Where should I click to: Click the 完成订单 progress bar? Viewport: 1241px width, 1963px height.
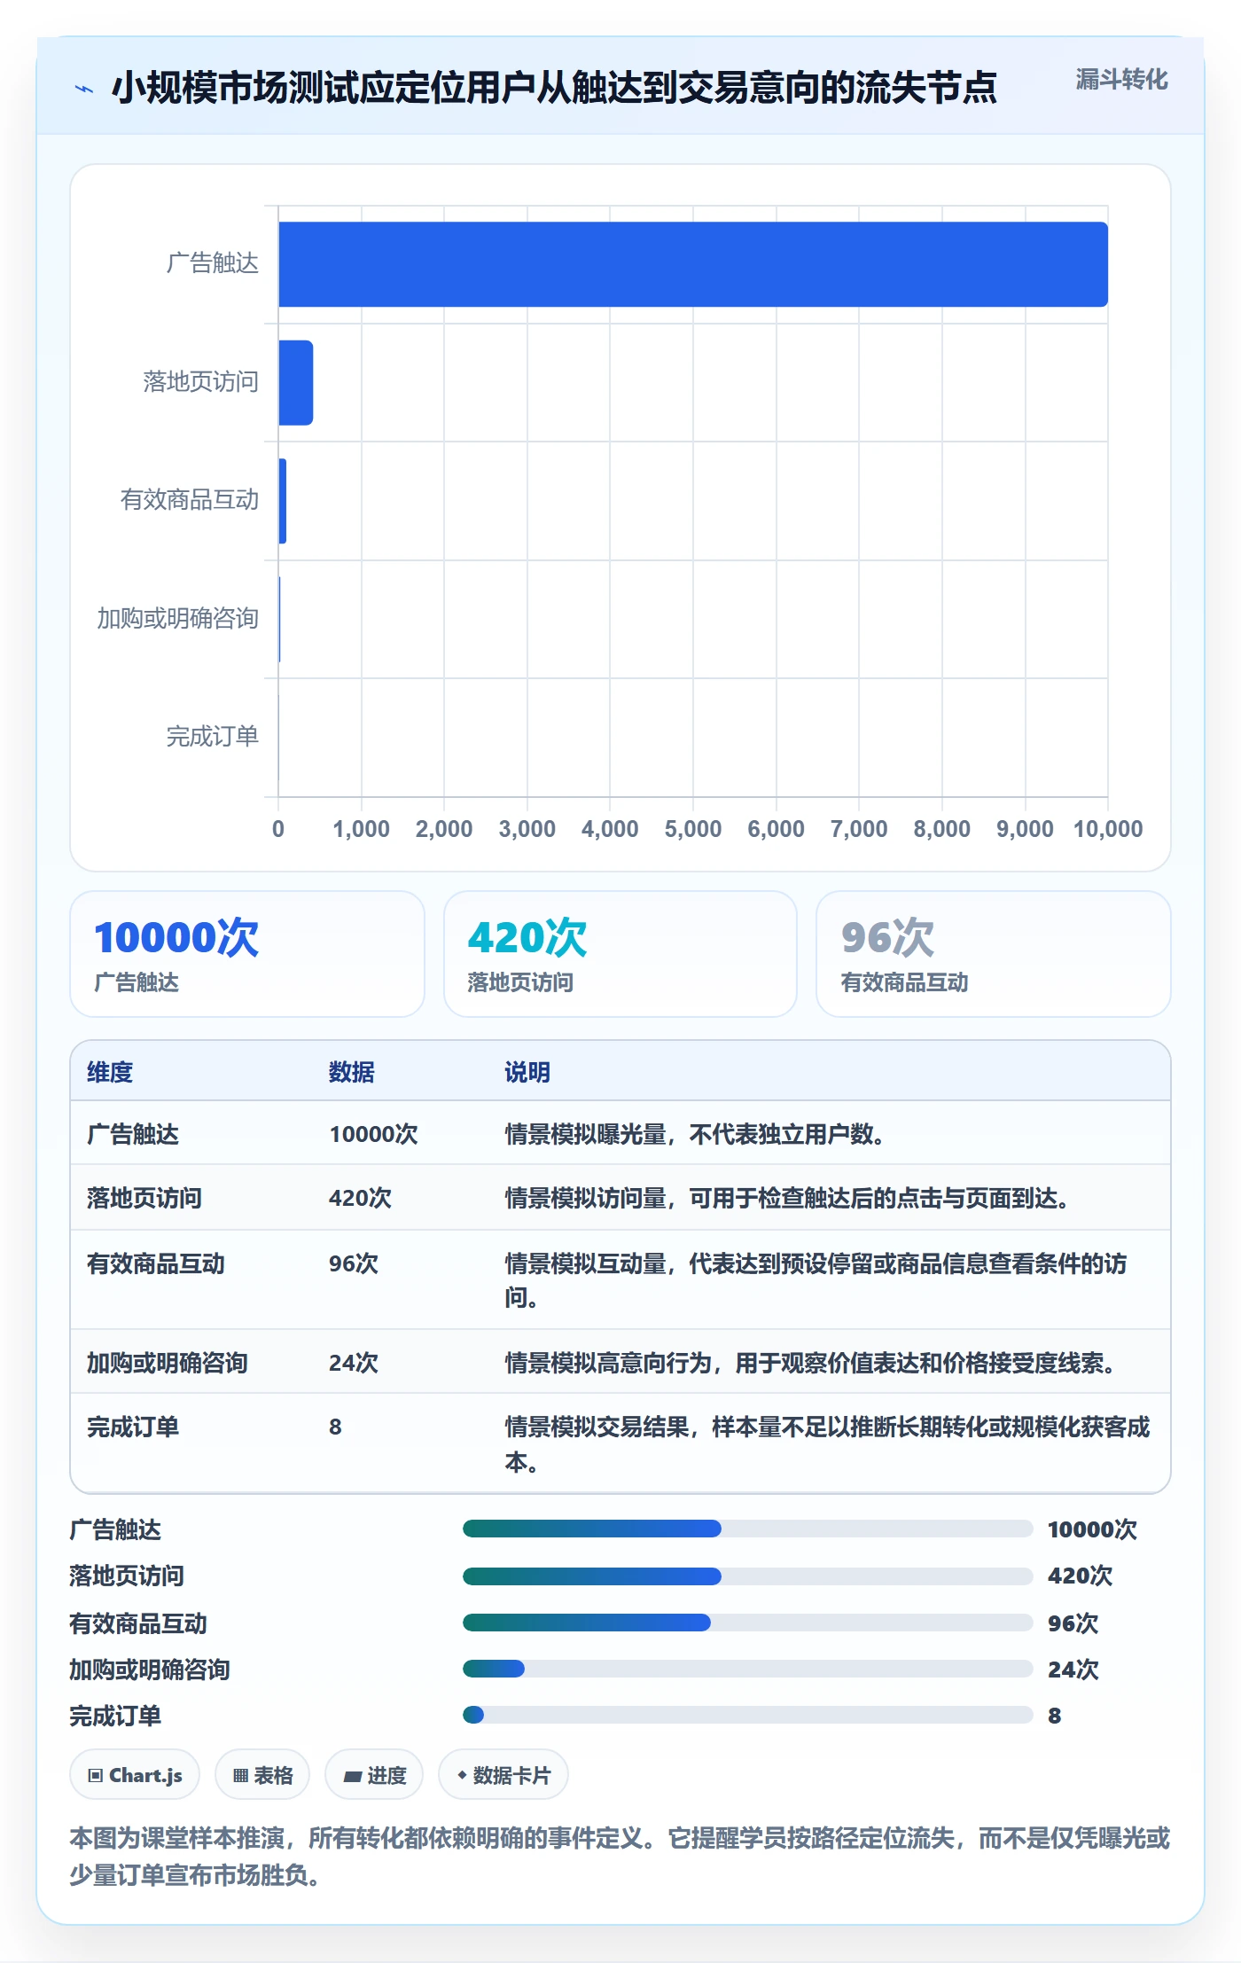[x=747, y=1715]
